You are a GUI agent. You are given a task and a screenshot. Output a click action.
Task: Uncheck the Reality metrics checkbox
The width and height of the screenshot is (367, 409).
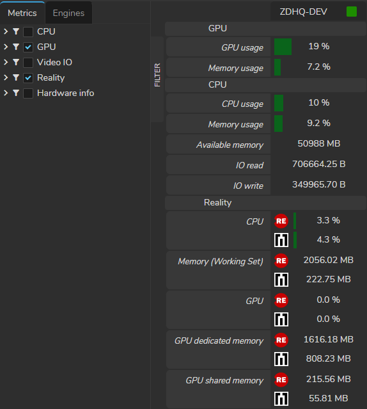[28, 78]
